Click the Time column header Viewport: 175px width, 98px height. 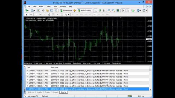click(38, 67)
